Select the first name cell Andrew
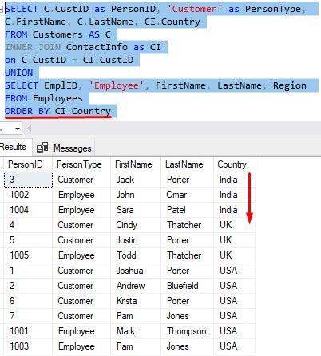The width and height of the screenshot is (321, 356). pos(136,286)
